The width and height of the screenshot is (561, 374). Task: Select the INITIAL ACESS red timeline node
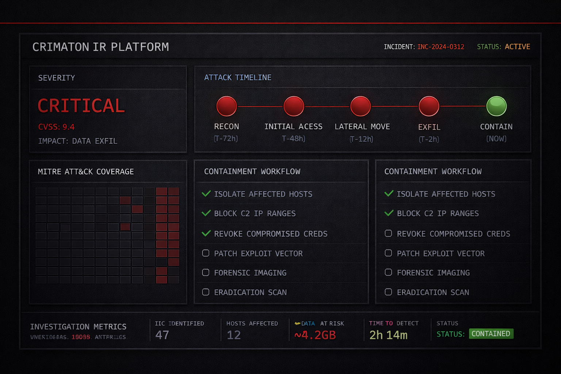click(294, 106)
